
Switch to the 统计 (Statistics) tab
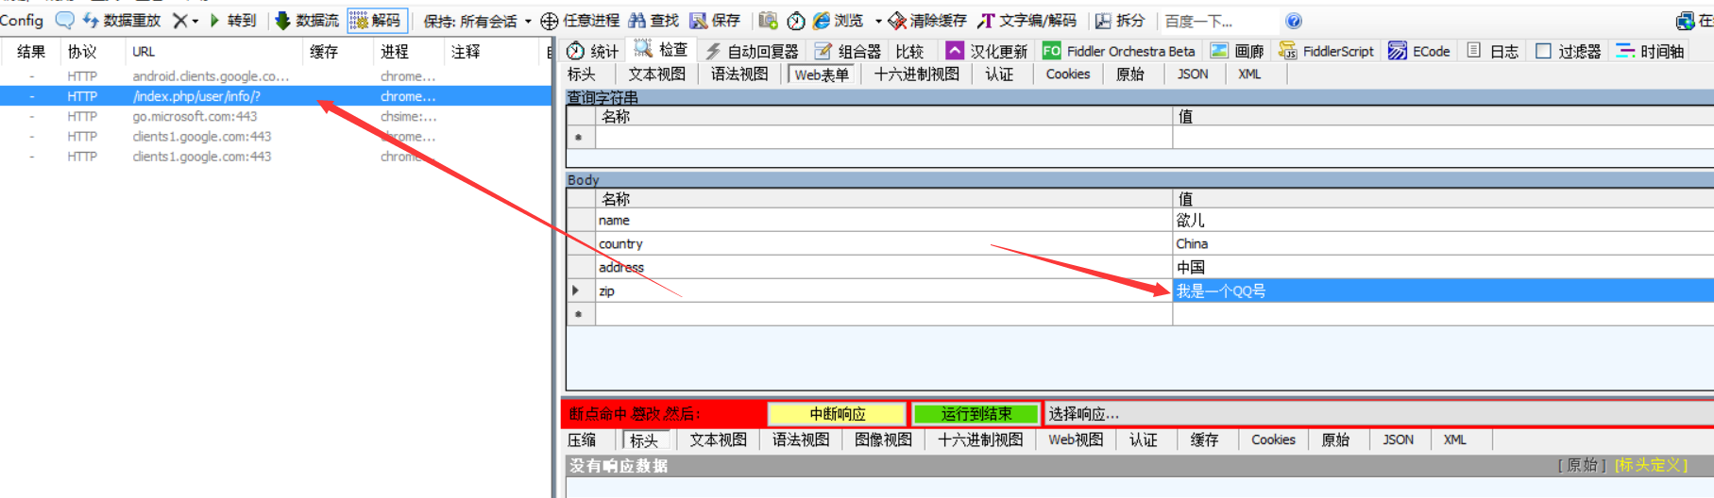(x=592, y=51)
